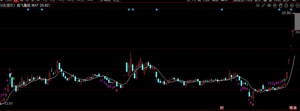The height and width of the screenshot is (111, 300).
Task: Click the red 涨 marker icon
Action: pyautogui.click(x=295, y=108)
